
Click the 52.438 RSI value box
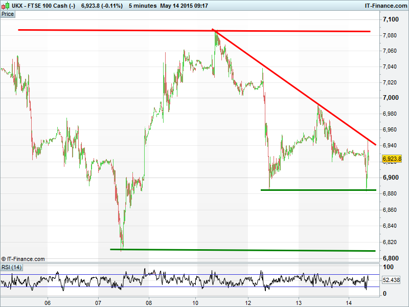pyautogui.click(x=391, y=280)
